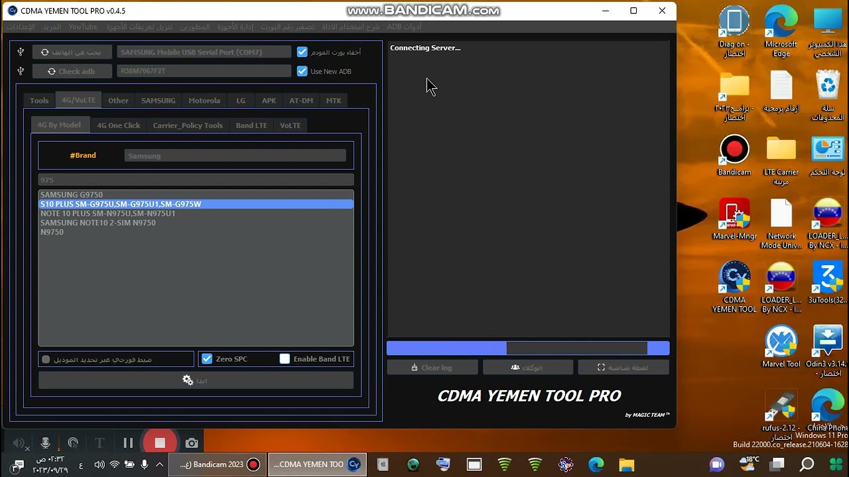Select S10 PLUS SM-G975U model row
The height and width of the screenshot is (477, 849).
point(196,204)
